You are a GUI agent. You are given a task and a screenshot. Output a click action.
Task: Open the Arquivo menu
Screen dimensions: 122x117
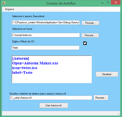click(10, 9)
